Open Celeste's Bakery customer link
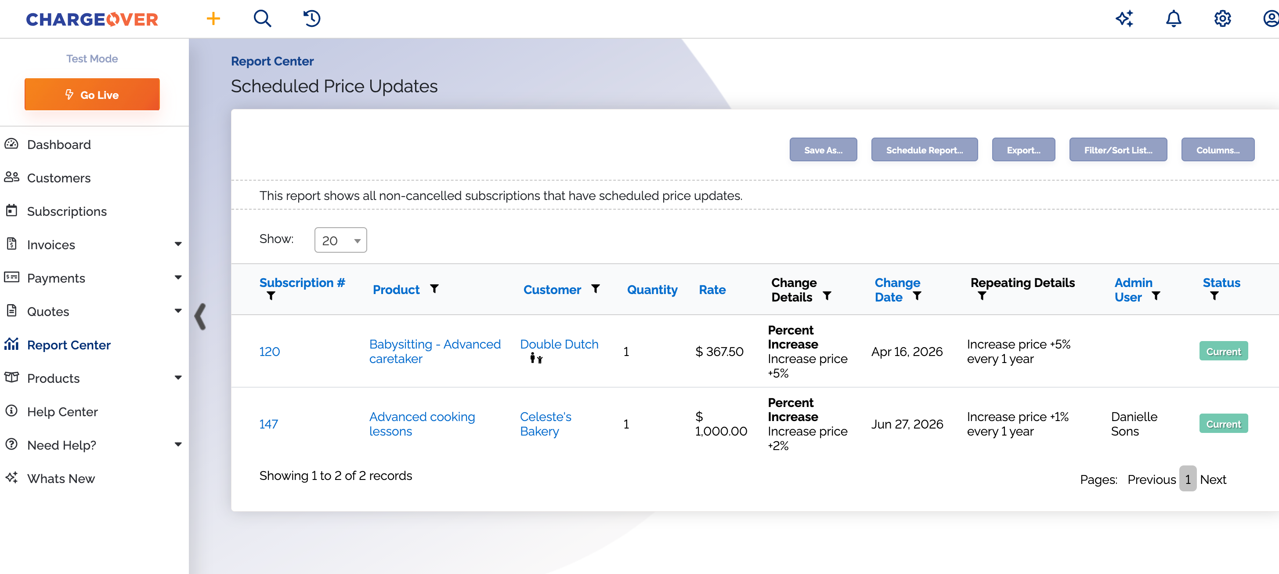1279x574 pixels. (x=545, y=424)
